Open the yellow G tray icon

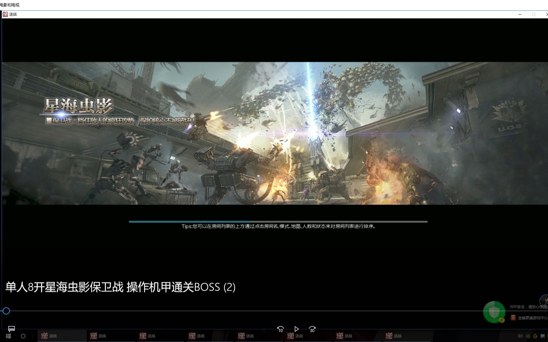535,336
